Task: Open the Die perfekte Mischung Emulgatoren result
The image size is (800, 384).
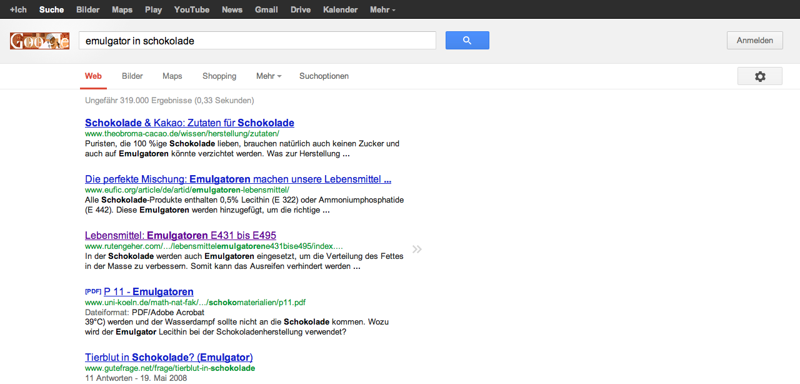Action: click(x=237, y=179)
